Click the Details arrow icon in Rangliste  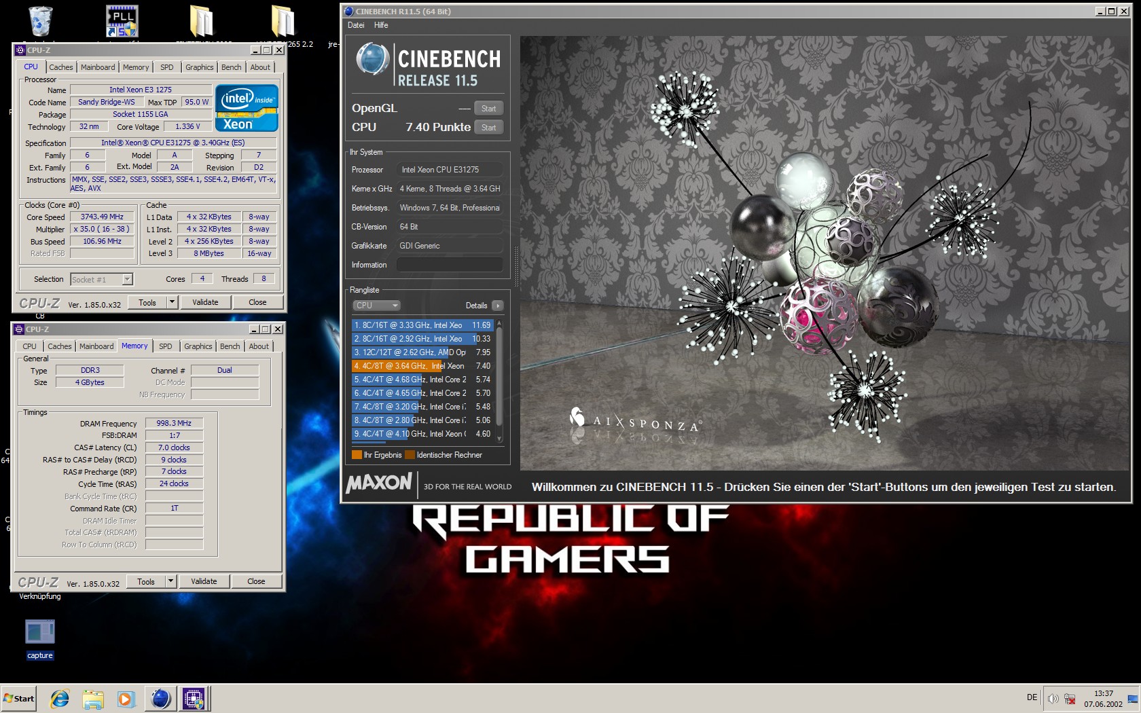click(498, 306)
